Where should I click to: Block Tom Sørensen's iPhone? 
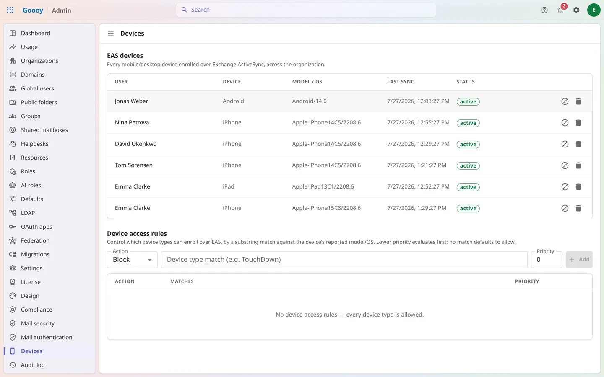[x=565, y=165]
